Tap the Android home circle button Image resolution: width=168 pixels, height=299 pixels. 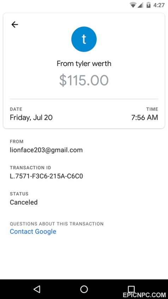84,289
